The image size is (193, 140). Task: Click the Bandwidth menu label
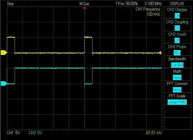pyautogui.click(x=177, y=59)
